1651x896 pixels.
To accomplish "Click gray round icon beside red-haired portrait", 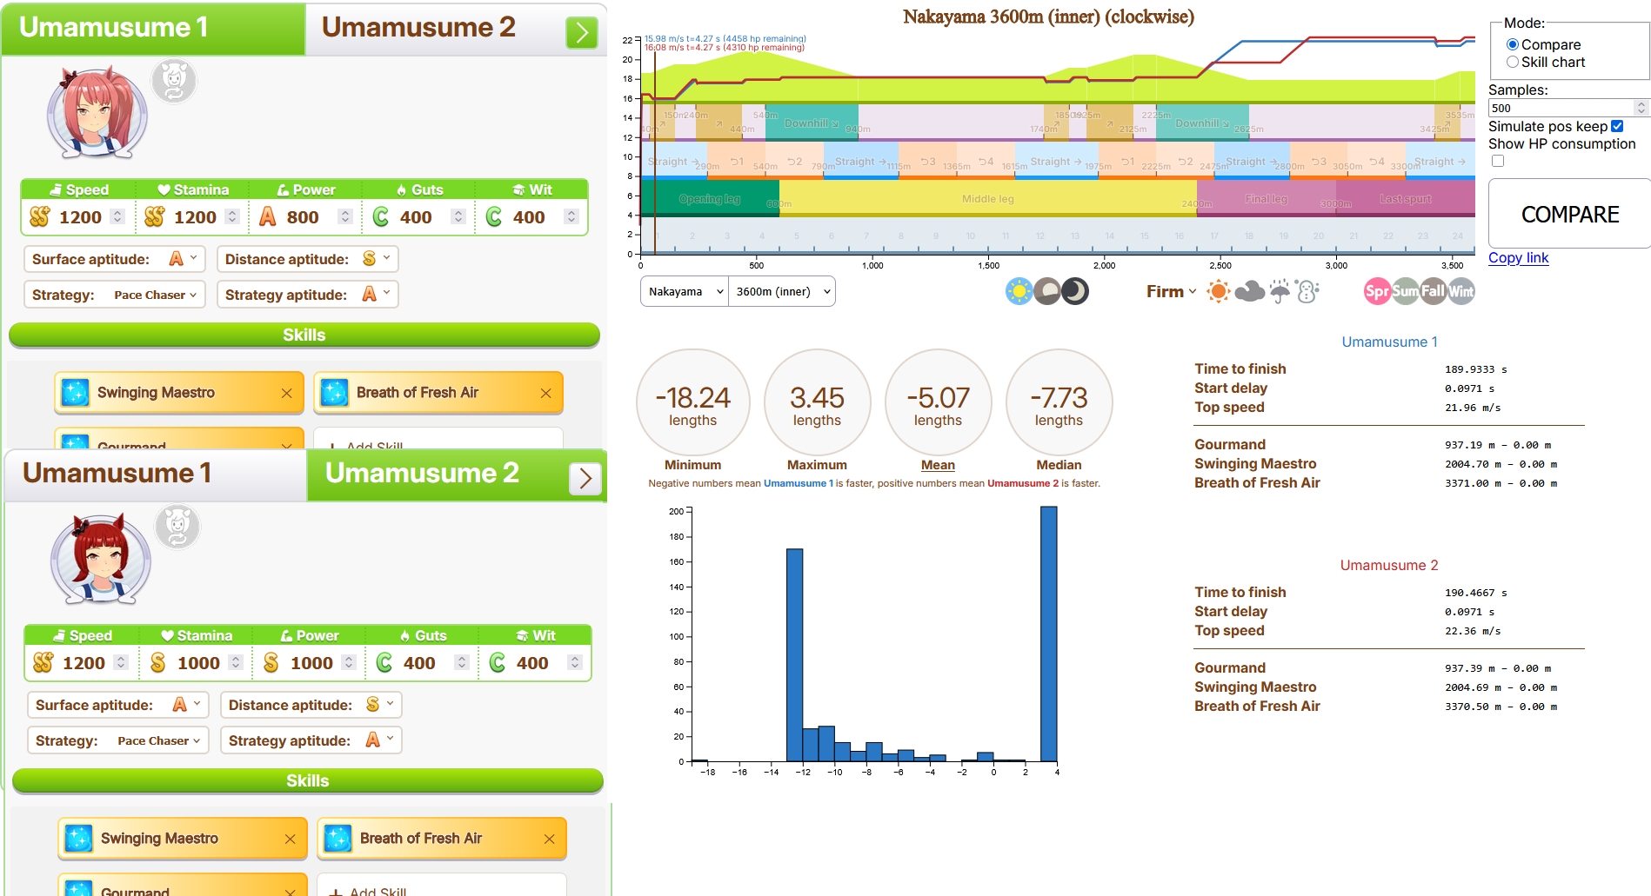I will (x=177, y=527).
